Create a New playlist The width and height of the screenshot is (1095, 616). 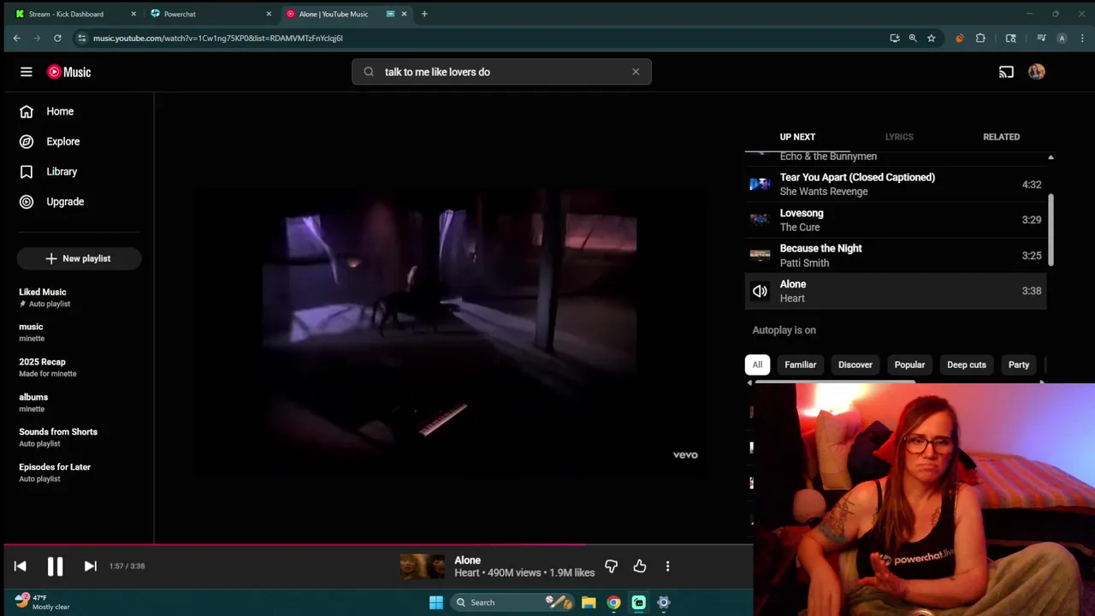[x=79, y=258]
